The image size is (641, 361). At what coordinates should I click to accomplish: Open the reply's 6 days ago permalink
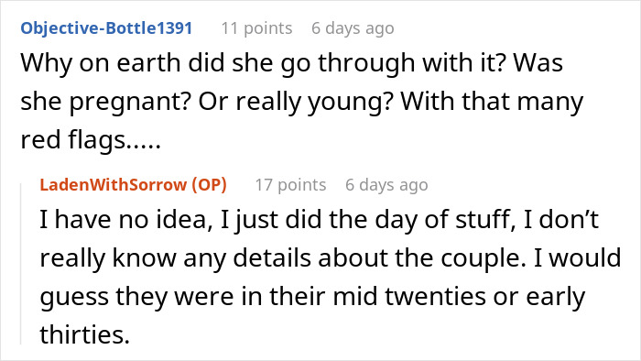click(x=386, y=185)
